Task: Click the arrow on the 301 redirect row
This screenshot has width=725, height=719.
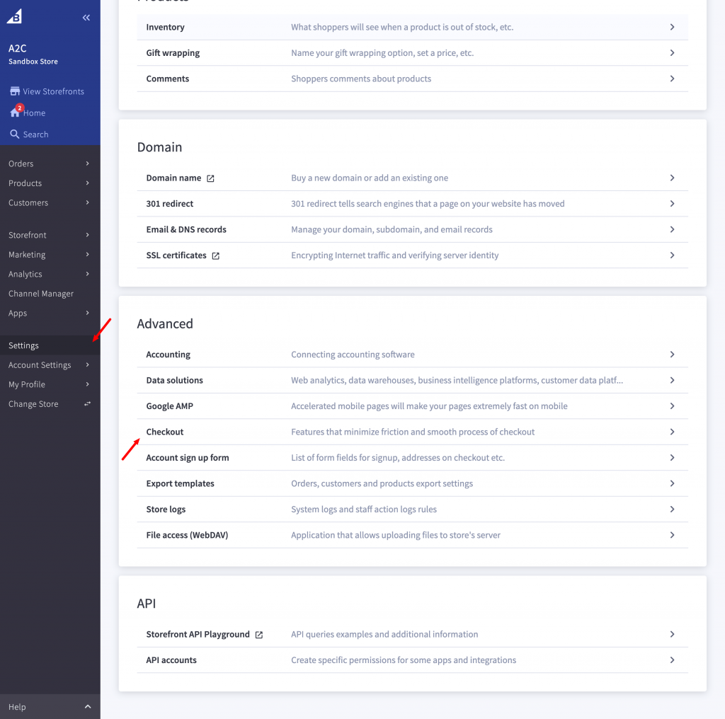Action: pyautogui.click(x=672, y=204)
